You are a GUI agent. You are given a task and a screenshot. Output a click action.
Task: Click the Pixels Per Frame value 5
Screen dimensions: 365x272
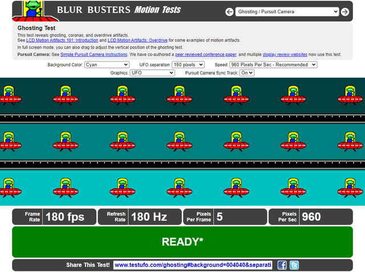[220, 217]
